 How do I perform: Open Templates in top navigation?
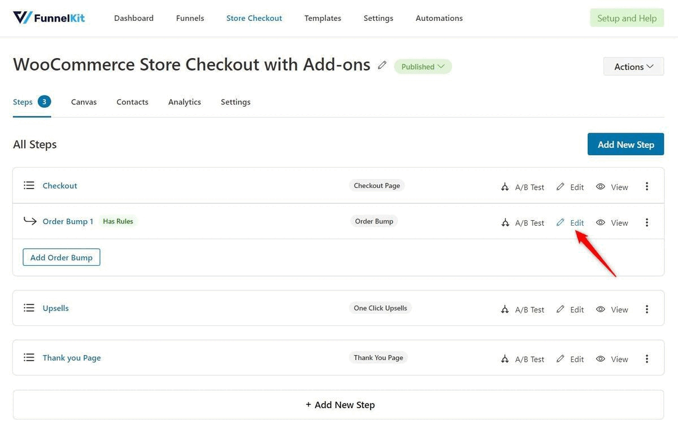[323, 18]
